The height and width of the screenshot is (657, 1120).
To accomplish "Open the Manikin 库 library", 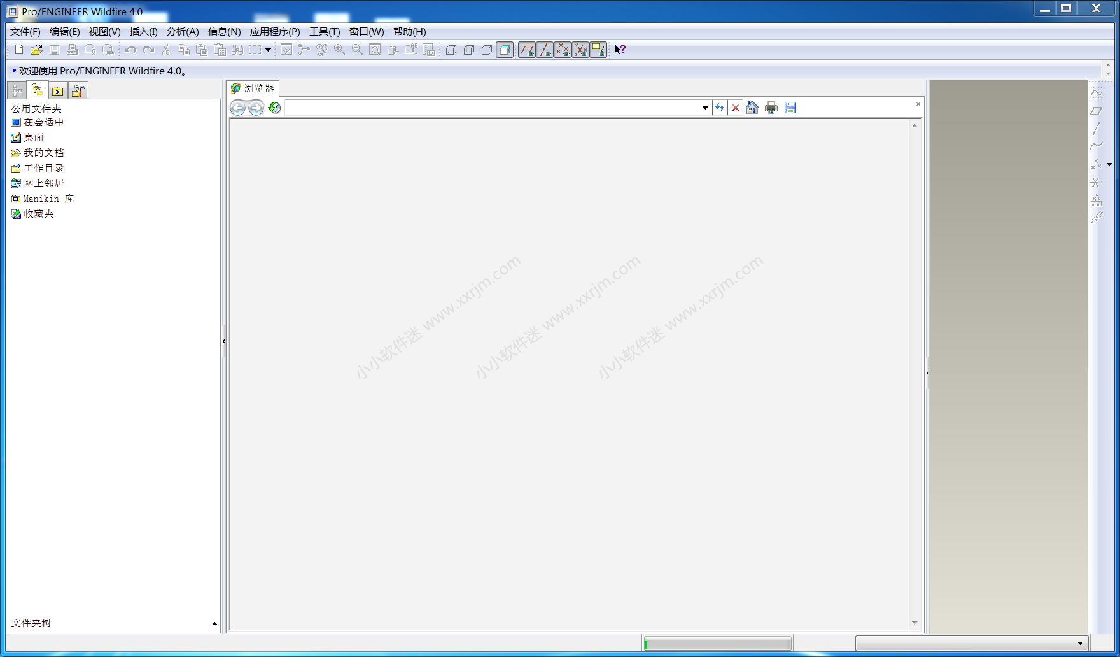I will pos(43,199).
